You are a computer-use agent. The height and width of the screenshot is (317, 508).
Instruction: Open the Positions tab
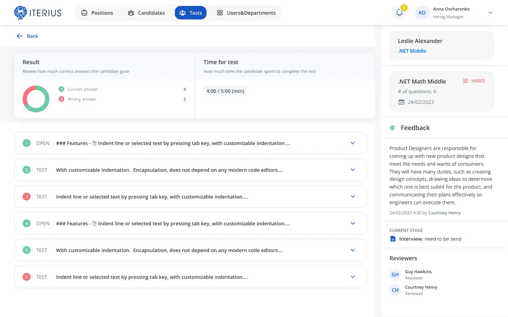(x=97, y=13)
